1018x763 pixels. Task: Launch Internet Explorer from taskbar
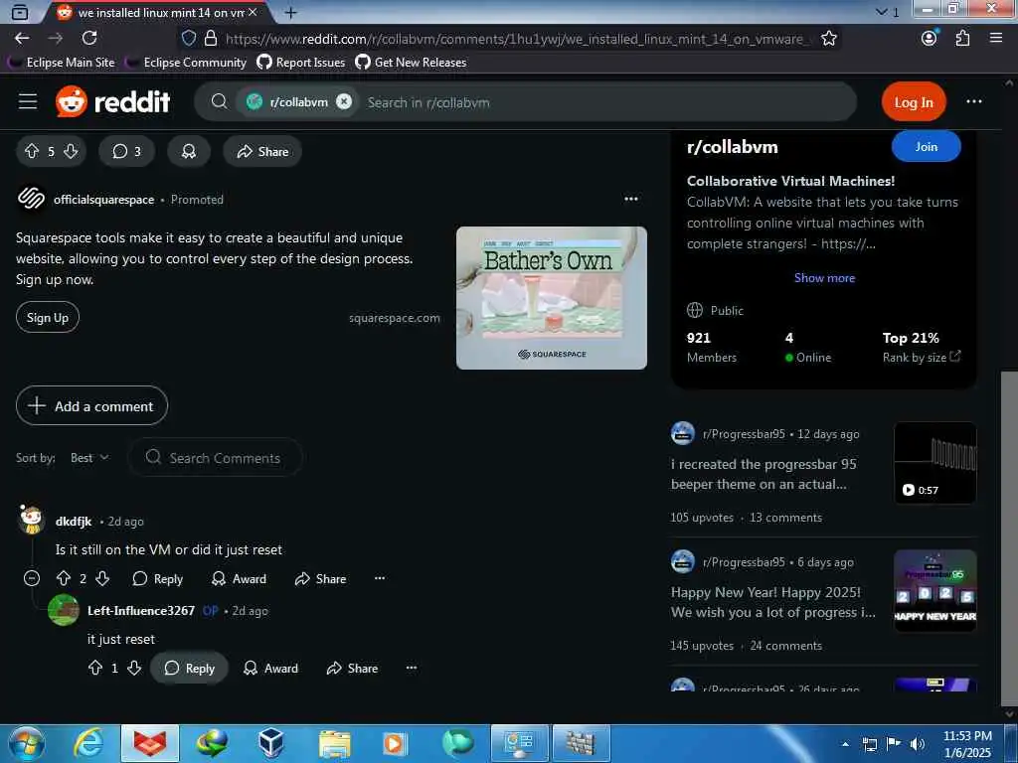(88, 743)
